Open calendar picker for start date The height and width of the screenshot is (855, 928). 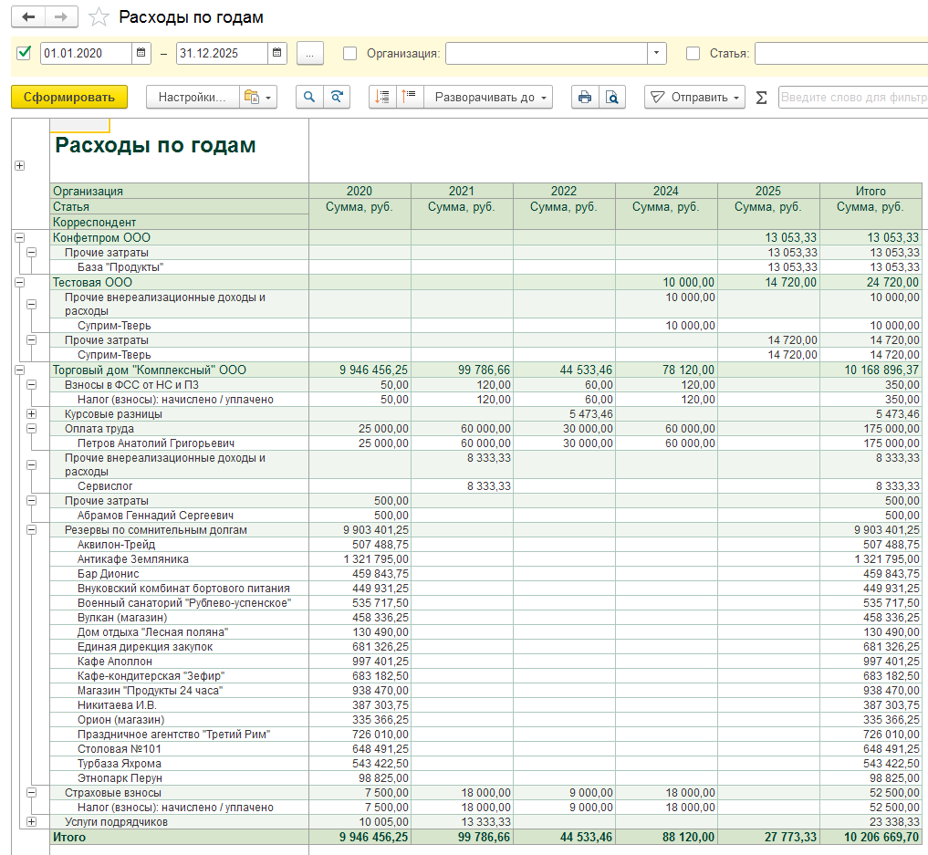[x=141, y=54]
